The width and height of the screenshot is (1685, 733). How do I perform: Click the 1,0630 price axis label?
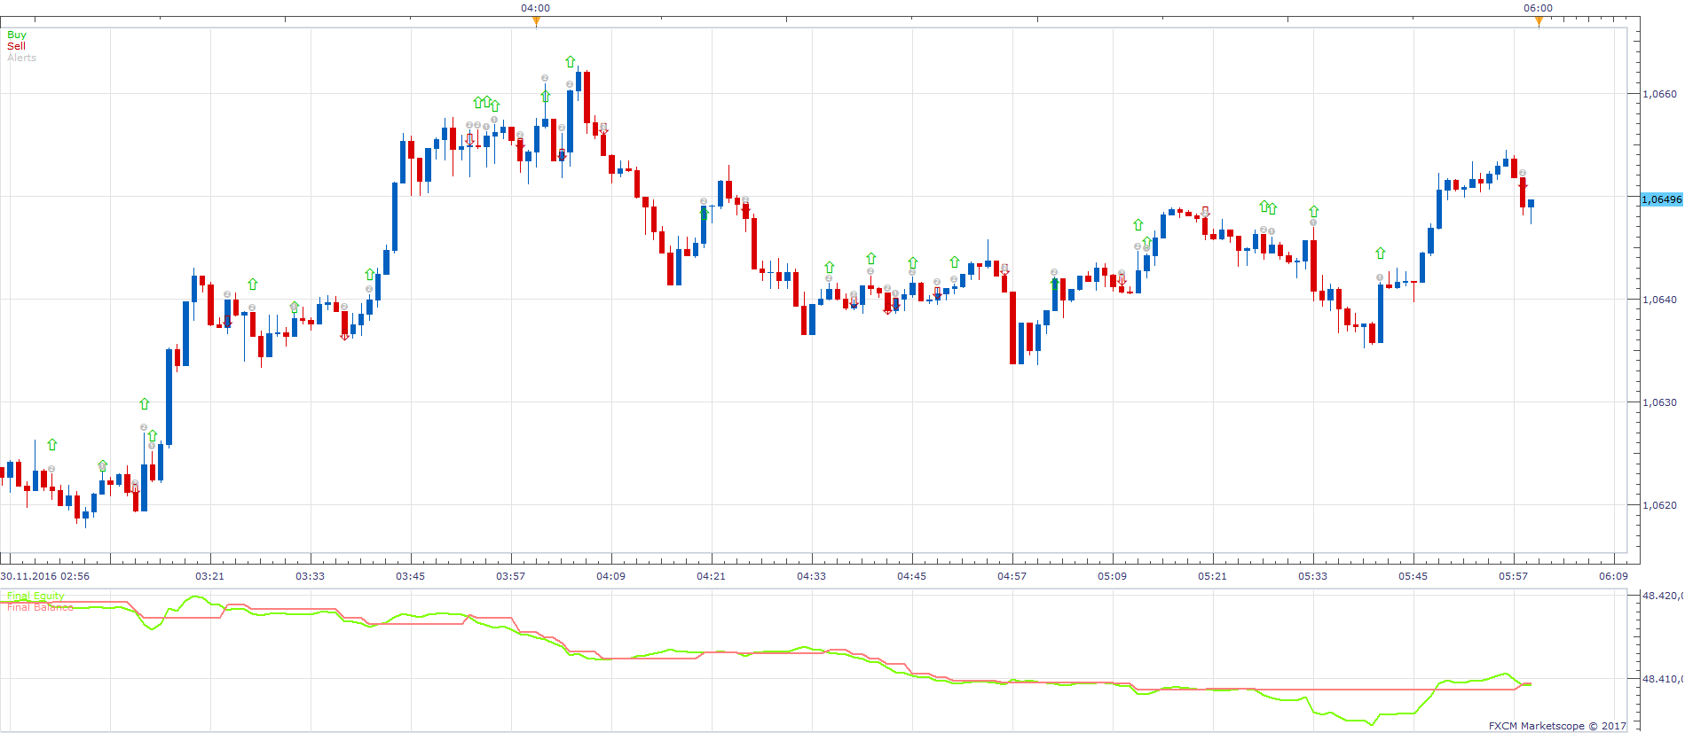[x=1660, y=402]
